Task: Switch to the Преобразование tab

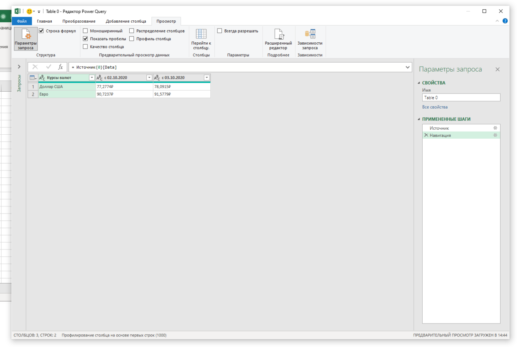Action: (79, 21)
